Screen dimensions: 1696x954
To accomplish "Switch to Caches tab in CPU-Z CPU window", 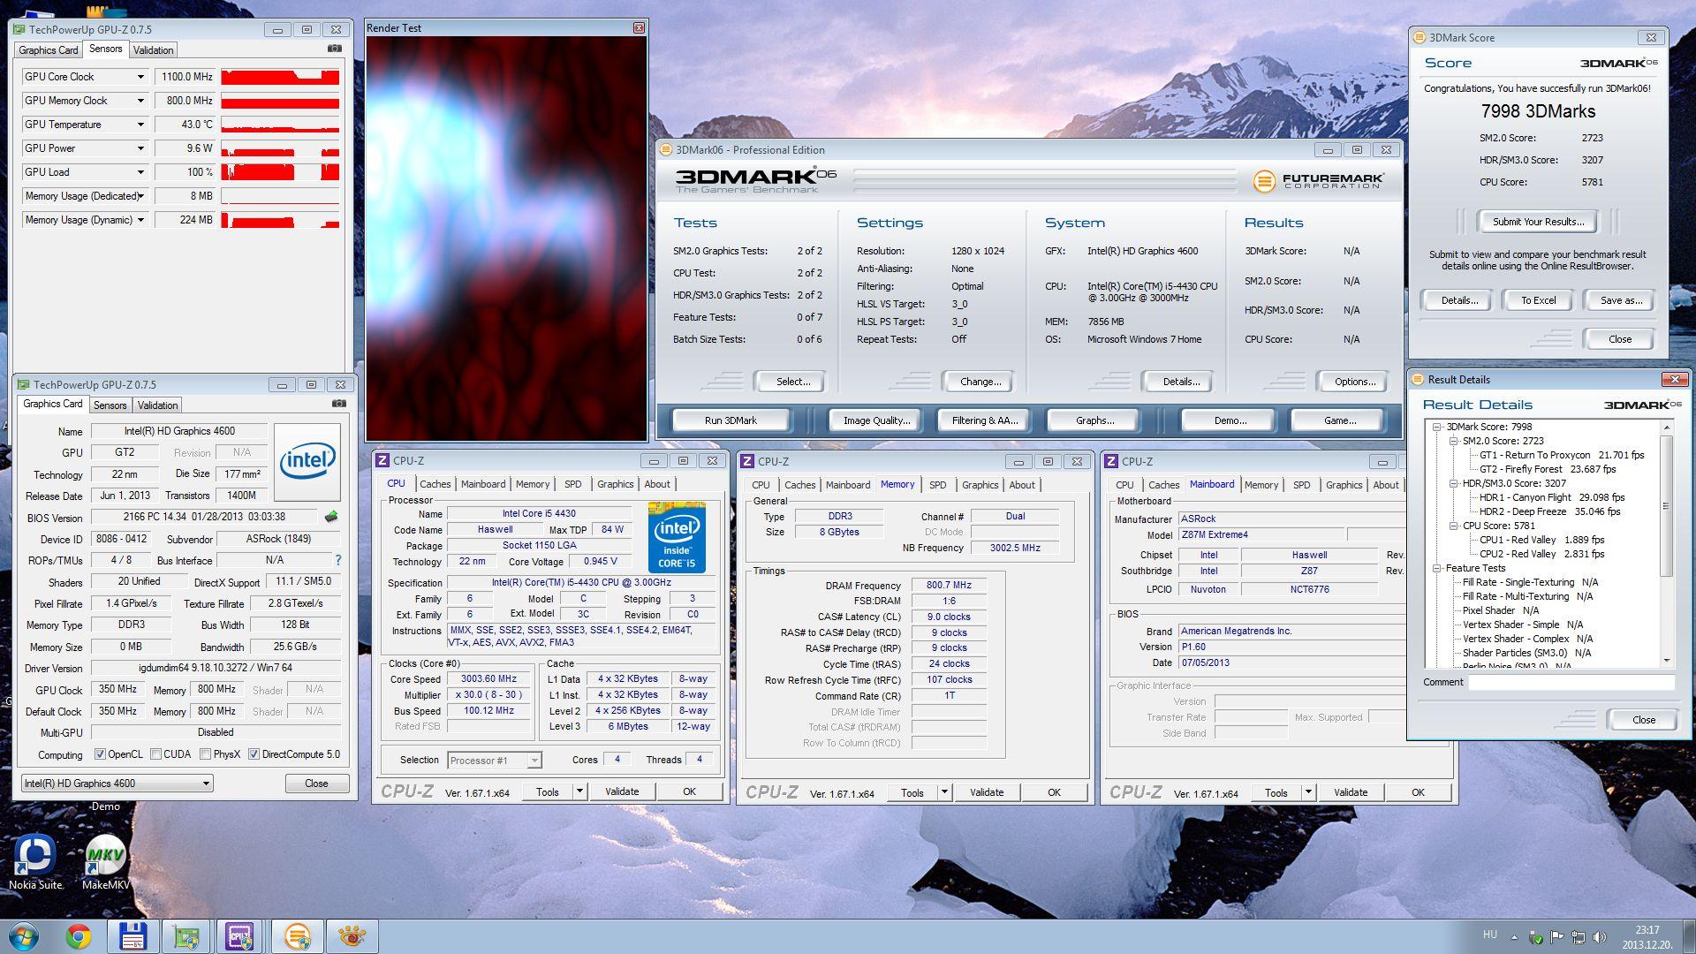I will click(435, 484).
